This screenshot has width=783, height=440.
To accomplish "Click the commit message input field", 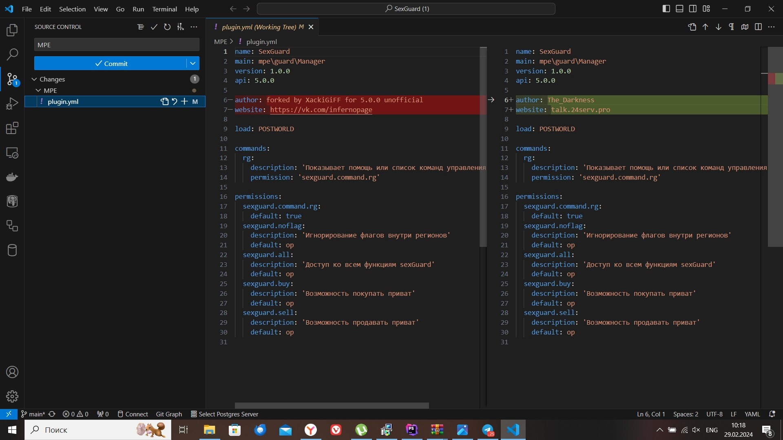I will coord(117,45).
